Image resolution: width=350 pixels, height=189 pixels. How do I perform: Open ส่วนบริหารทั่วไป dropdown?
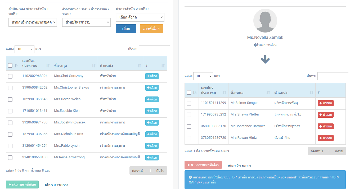[86, 22]
